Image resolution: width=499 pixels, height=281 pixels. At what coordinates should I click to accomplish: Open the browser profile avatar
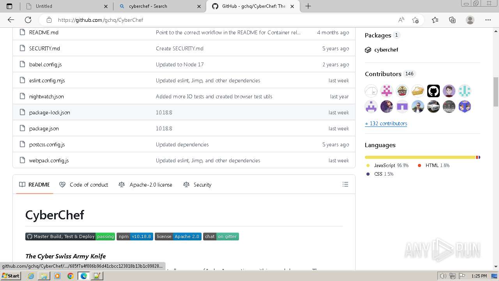(x=470, y=20)
